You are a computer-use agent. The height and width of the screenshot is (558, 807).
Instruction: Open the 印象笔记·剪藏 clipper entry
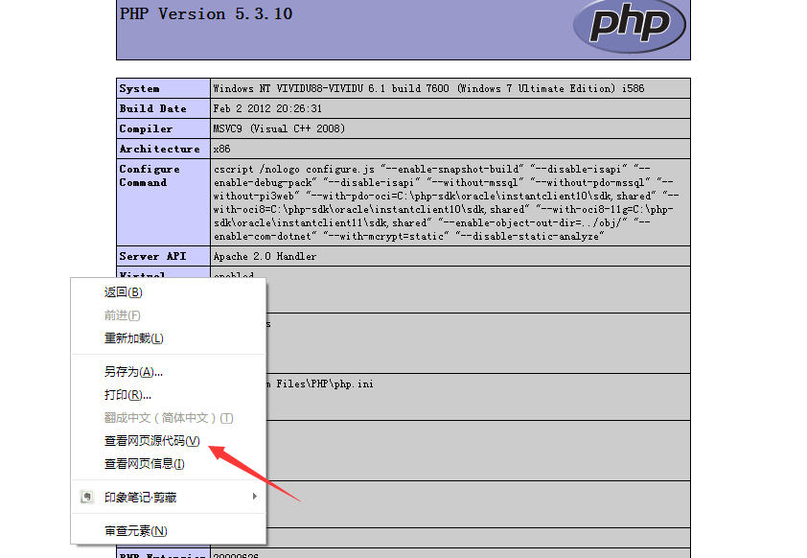pos(142,497)
